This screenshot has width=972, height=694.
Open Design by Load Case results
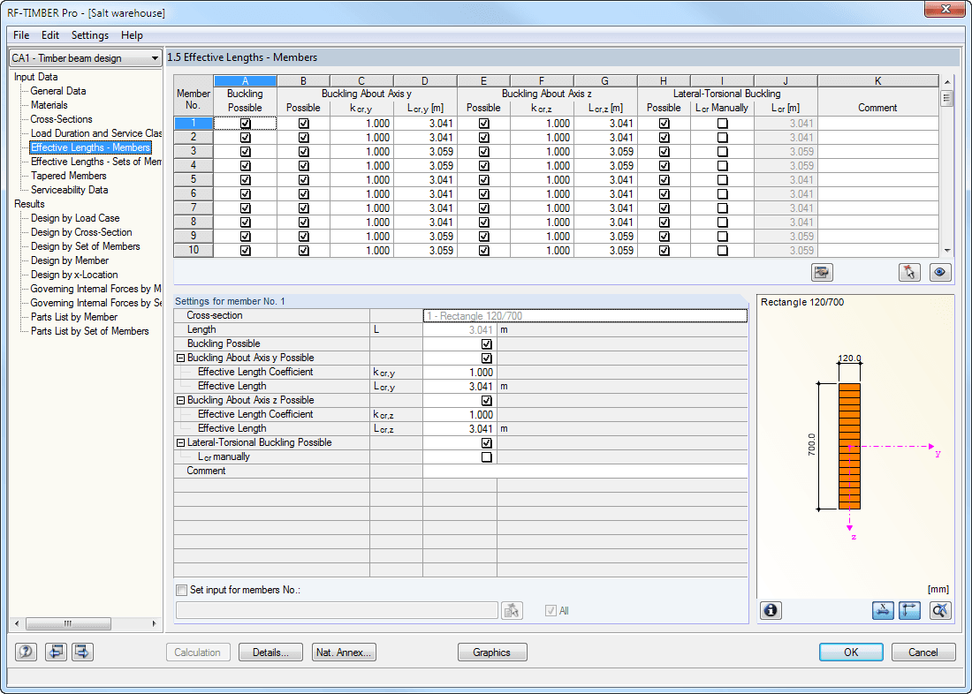pos(75,218)
